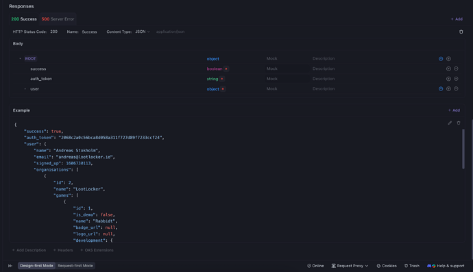Click the Mock field in ROOT row
Screen dimensions: 473x272
pyautogui.click(x=271, y=58)
